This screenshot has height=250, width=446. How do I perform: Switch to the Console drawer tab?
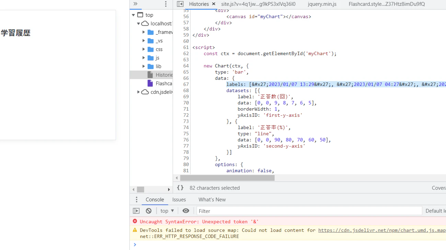pos(155,200)
